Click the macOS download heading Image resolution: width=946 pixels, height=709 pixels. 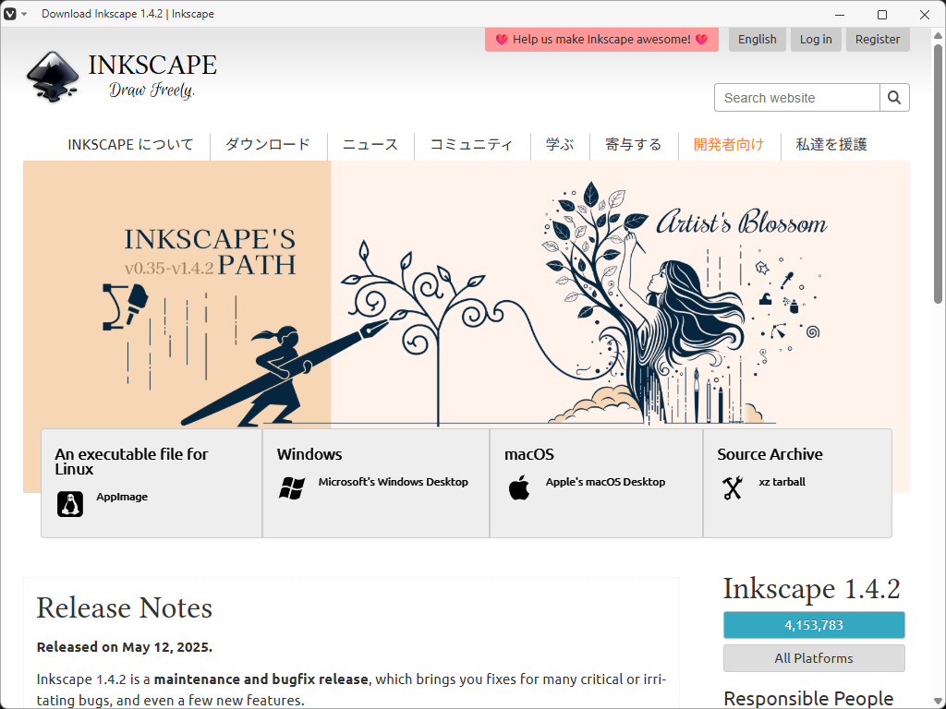529,454
